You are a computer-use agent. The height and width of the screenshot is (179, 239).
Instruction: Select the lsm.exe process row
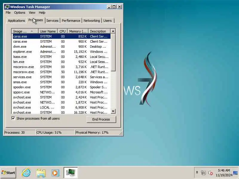(62, 62)
